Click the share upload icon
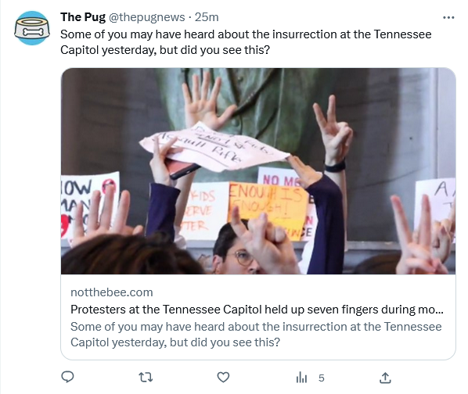The image size is (468, 394). click(x=385, y=378)
